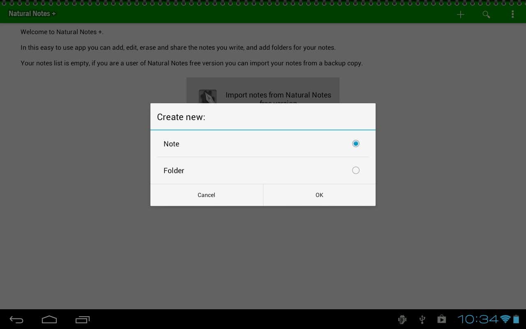Open search with the magnifier icon
Viewport: 526px width, 329px height.
coord(486,14)
